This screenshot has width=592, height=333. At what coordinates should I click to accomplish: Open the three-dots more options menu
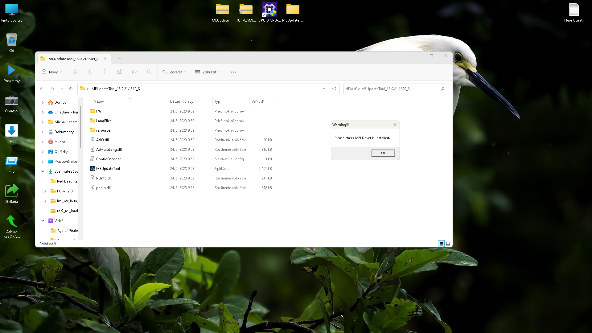[233, 72]
